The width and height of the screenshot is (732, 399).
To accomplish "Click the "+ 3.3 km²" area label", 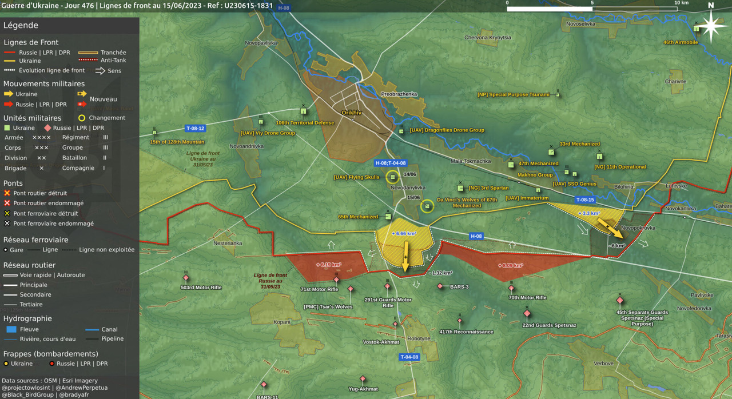I will click(x=588, y=213).
